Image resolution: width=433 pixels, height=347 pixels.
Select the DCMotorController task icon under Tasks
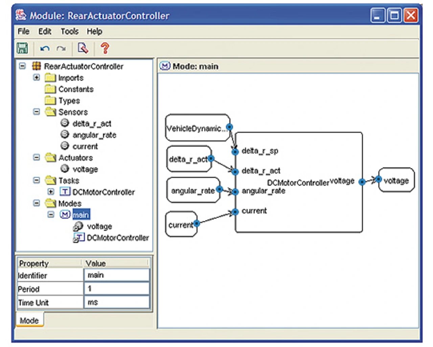click(65, 192)
